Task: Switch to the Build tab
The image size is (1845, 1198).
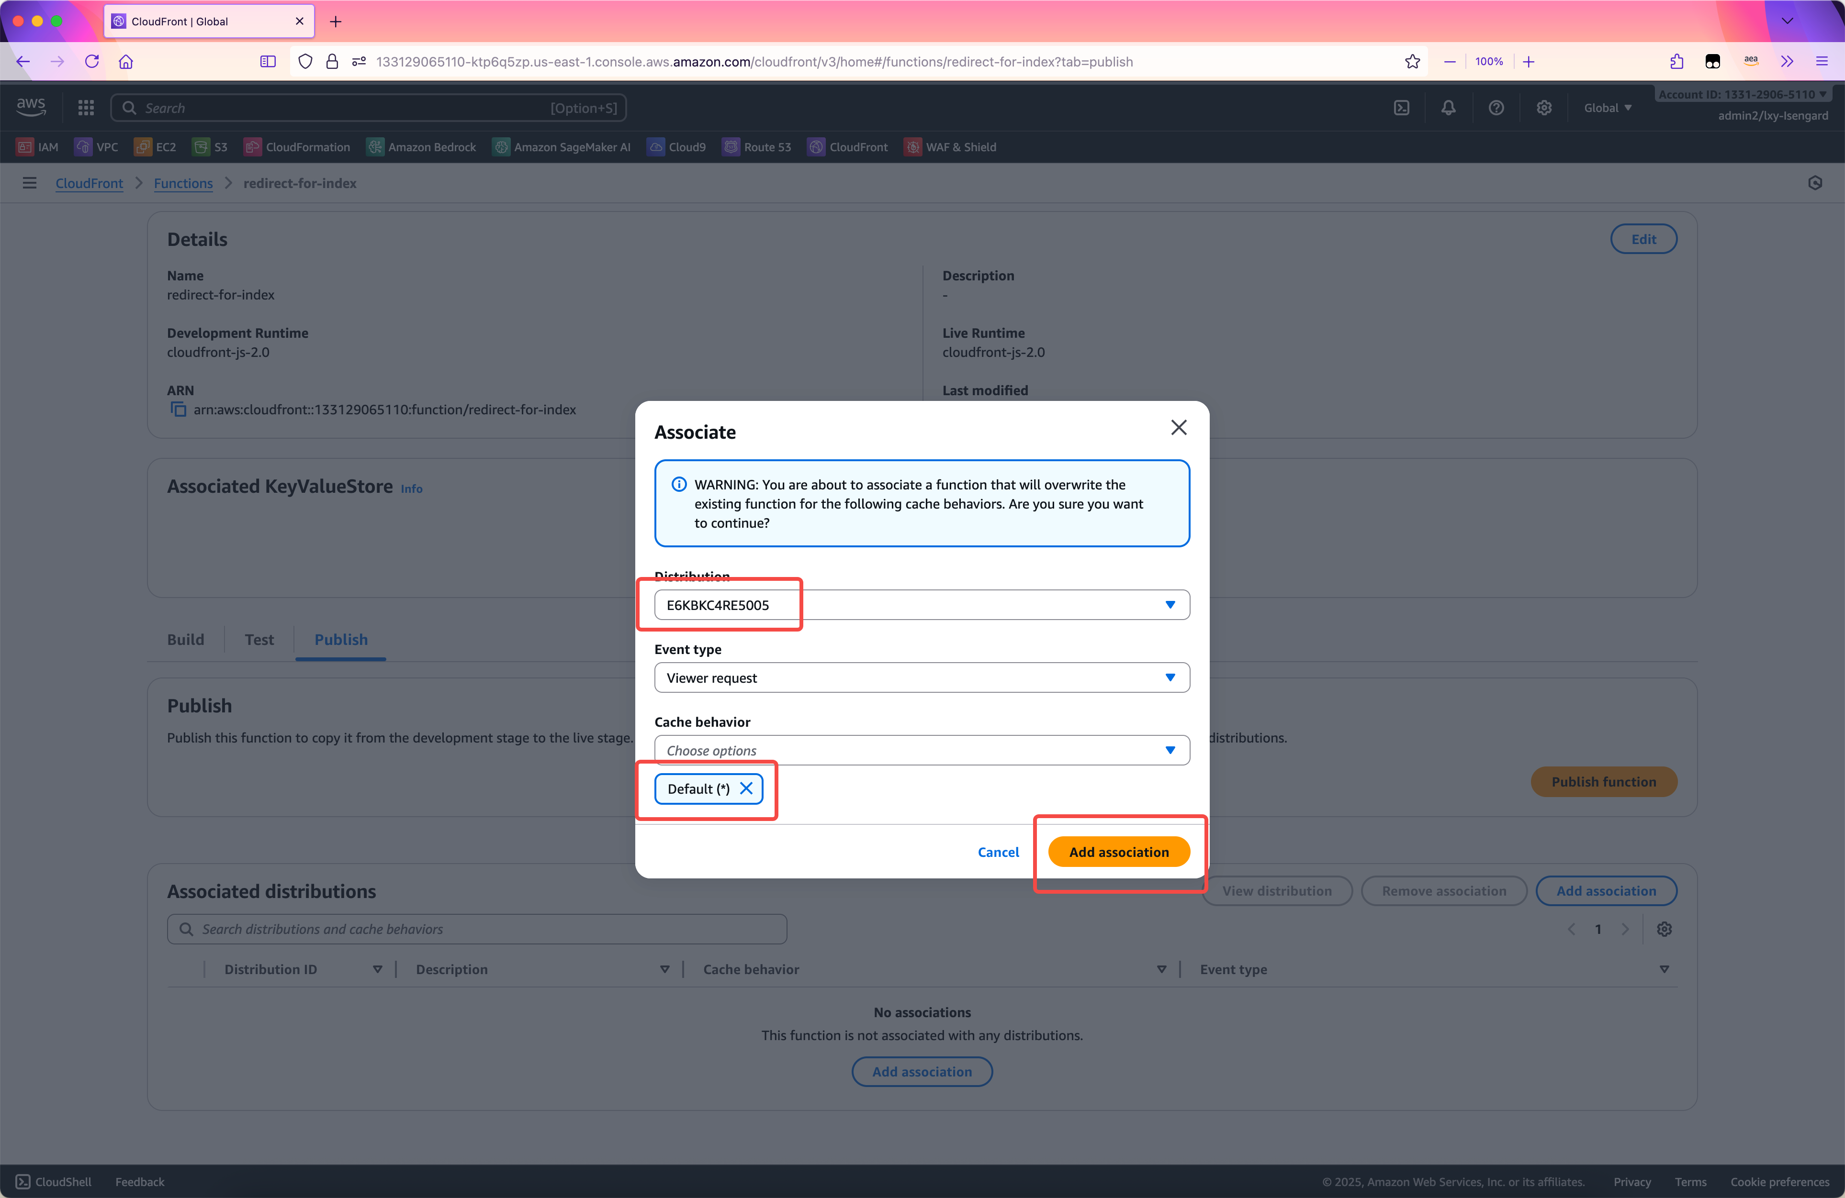Action: click(x=185, y=639)
